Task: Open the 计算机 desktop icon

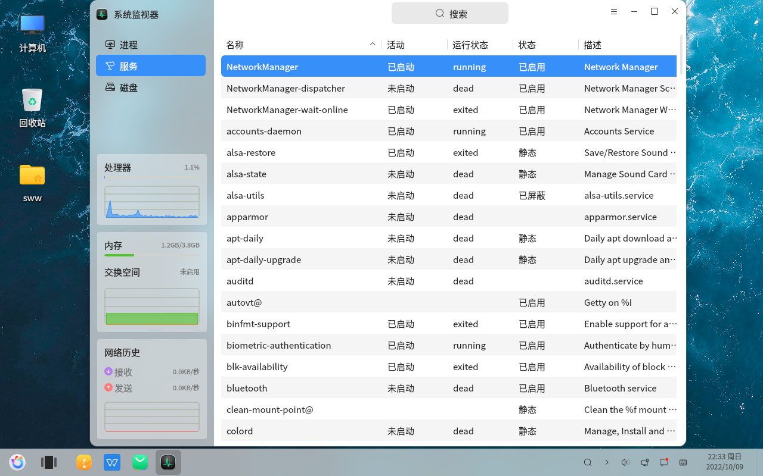Action: pos(32,34)
